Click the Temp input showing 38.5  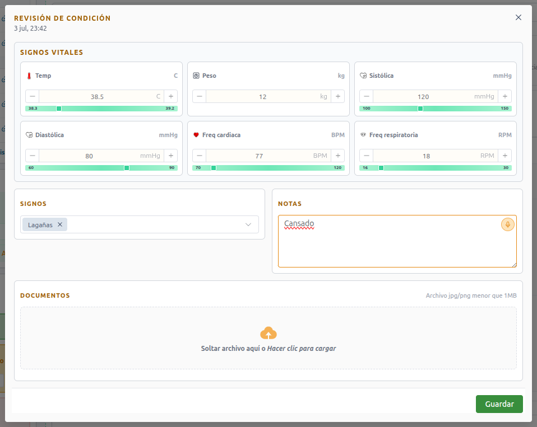(101, 96)
